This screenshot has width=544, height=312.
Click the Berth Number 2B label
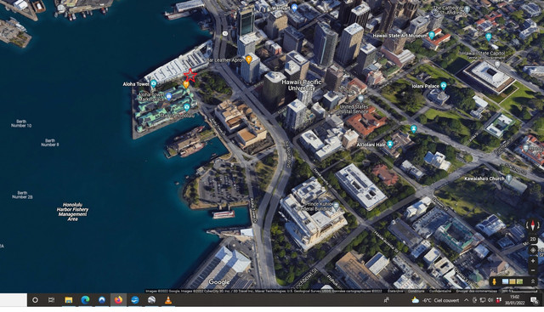tap(22, 195)
